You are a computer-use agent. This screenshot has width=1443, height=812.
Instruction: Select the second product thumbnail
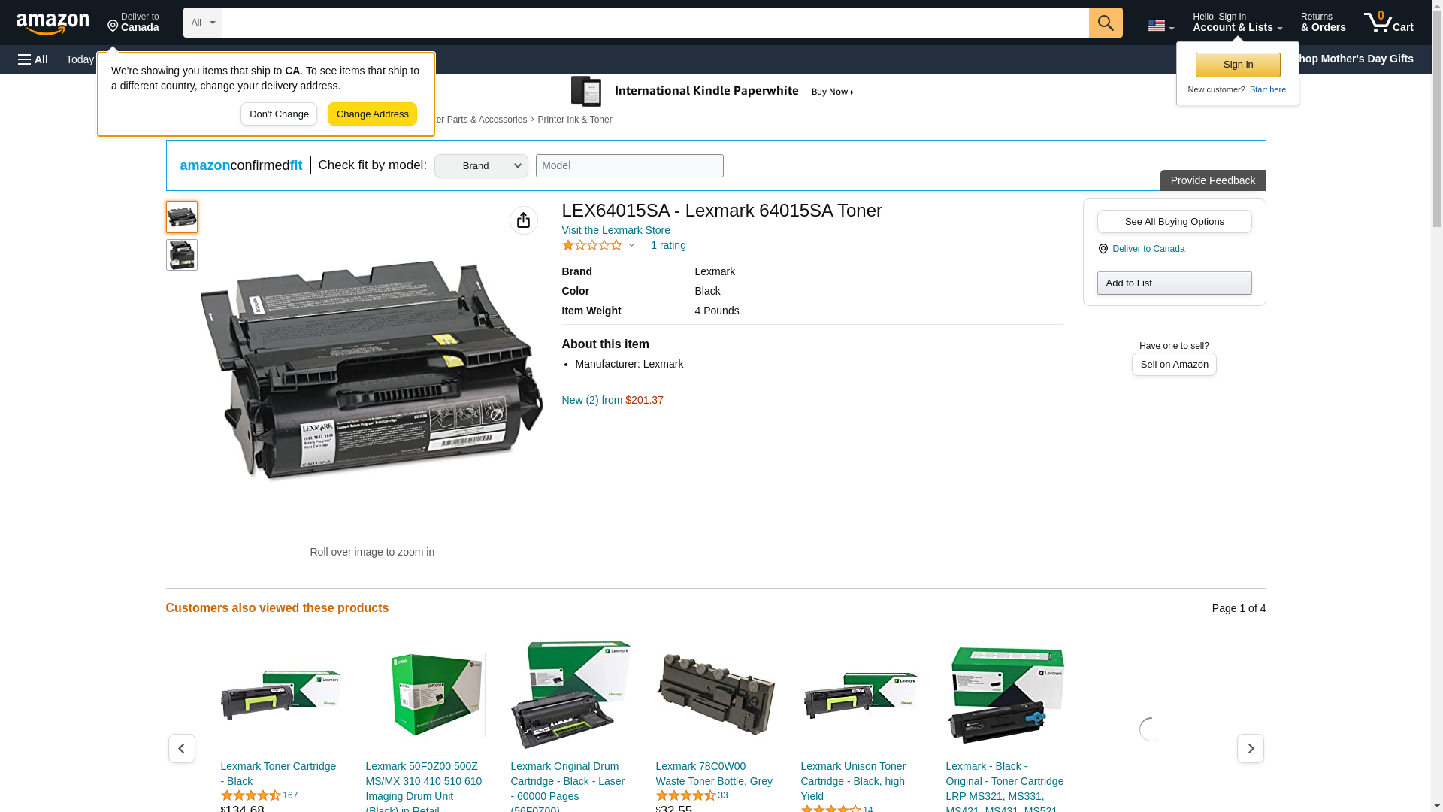[181, 255]
